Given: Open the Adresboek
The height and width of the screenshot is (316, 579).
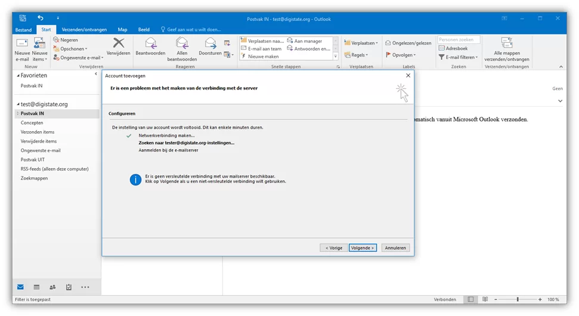Looking at the screenshot, I should click(453, 48).
